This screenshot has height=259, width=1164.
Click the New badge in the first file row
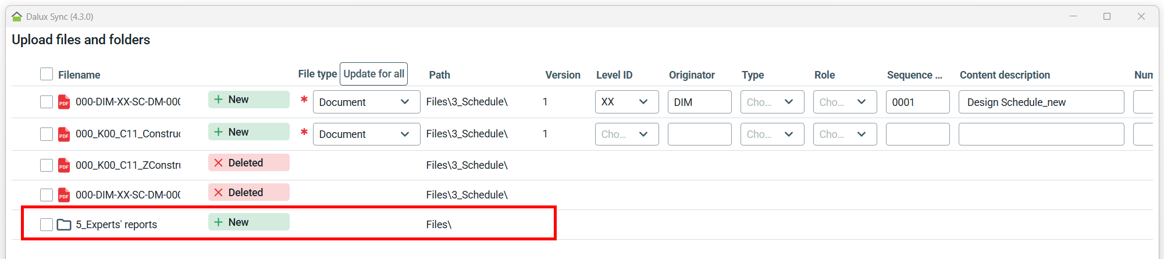point(248,100)
